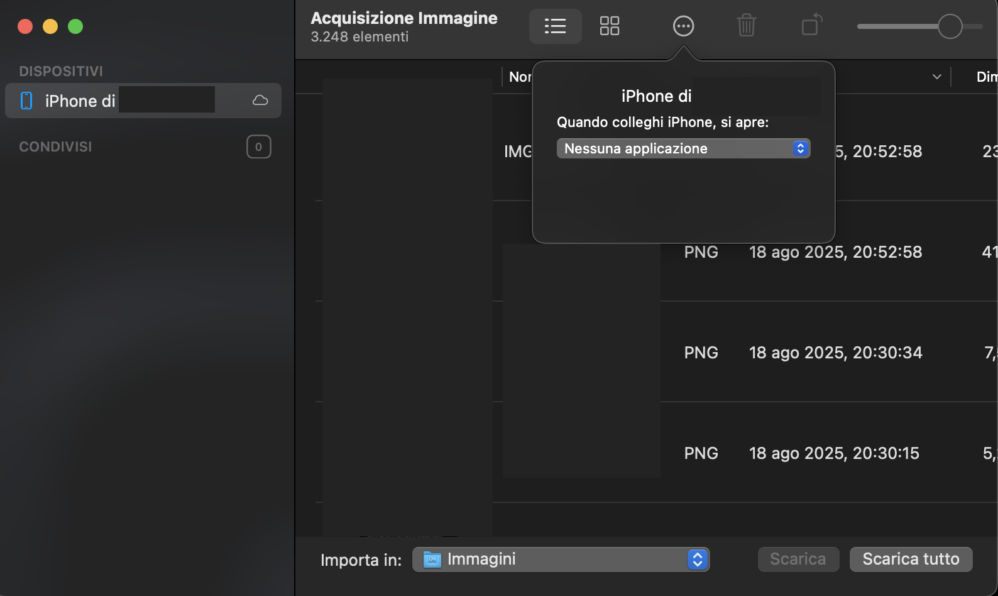Click the rotate image icon

tap(811, 25)
